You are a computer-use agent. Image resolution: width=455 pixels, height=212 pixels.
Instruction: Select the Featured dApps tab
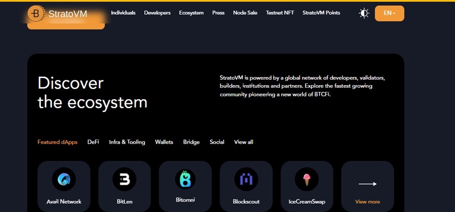coord(57,142)
